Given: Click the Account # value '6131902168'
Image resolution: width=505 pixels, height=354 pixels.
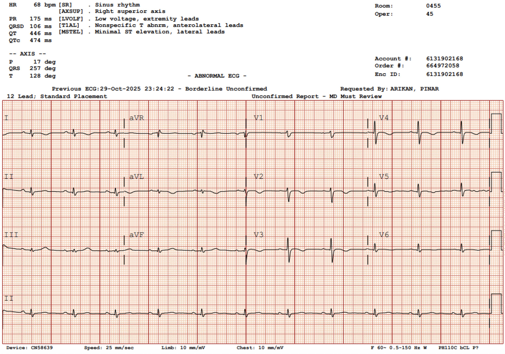Looking at the screenshot, I should click(x=445, y=59).
